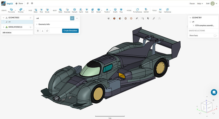The width and height of the screenshot is (219, 119).
Task: Select the Flow volume tool
Action: pos(11,10)
